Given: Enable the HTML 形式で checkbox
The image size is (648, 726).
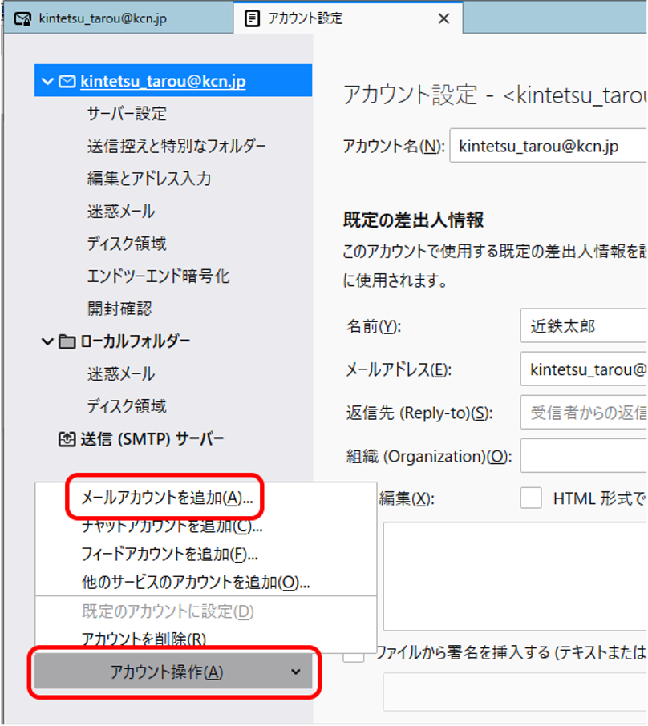Looking at the screenshot, I should point(531,498).
